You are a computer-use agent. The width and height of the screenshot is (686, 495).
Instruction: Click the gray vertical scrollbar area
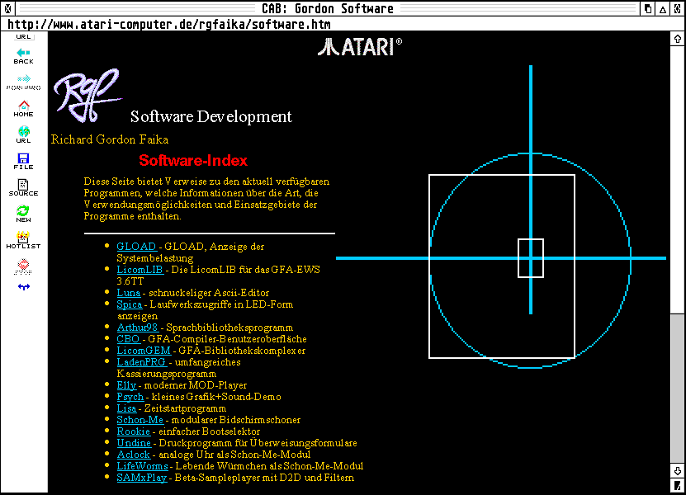point(678,389)
